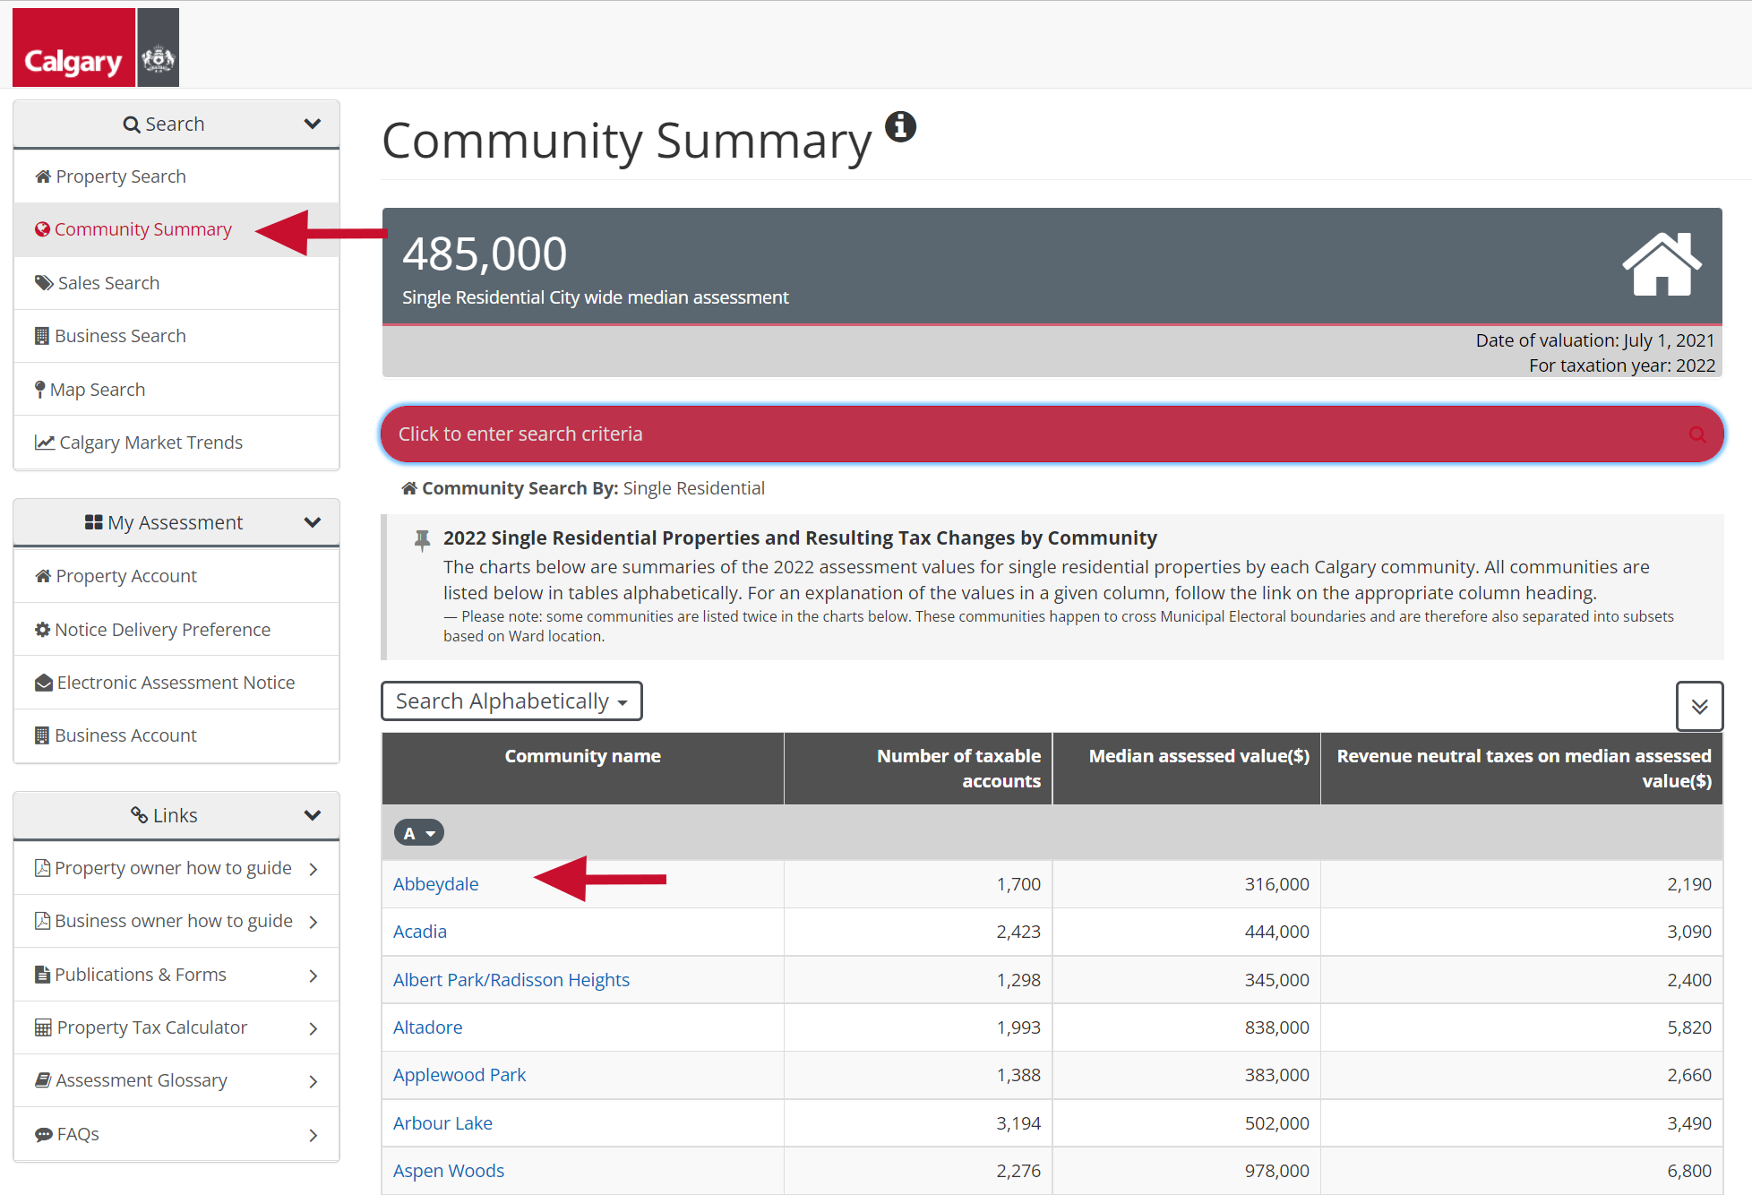1752x1195 pixels.
Task: Click the building icon beside Business Account
Action: point(42,735)
